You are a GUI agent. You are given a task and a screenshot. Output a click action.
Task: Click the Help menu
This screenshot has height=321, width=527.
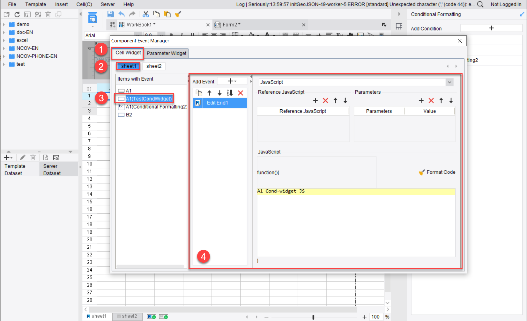pos(129,4)
